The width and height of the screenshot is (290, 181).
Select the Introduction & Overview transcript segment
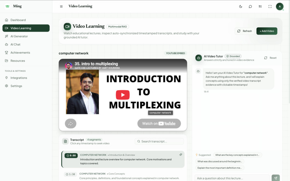[x=123, y=159]
